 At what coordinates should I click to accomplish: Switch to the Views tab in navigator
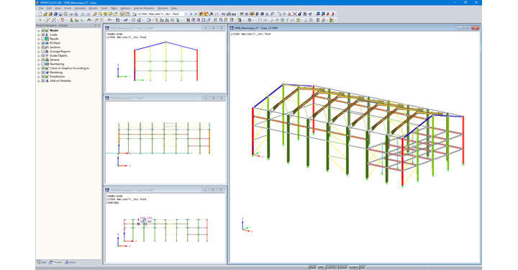click(x=70, y=262)
